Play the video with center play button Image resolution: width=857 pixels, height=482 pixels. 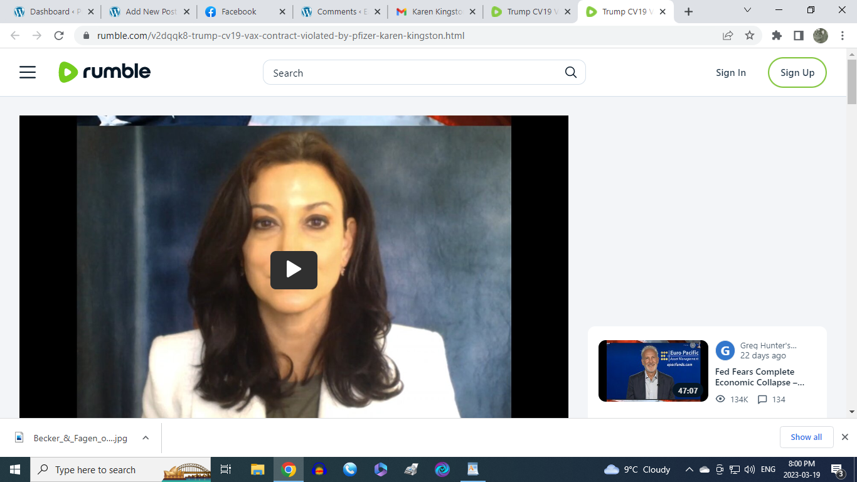[294, 270]
